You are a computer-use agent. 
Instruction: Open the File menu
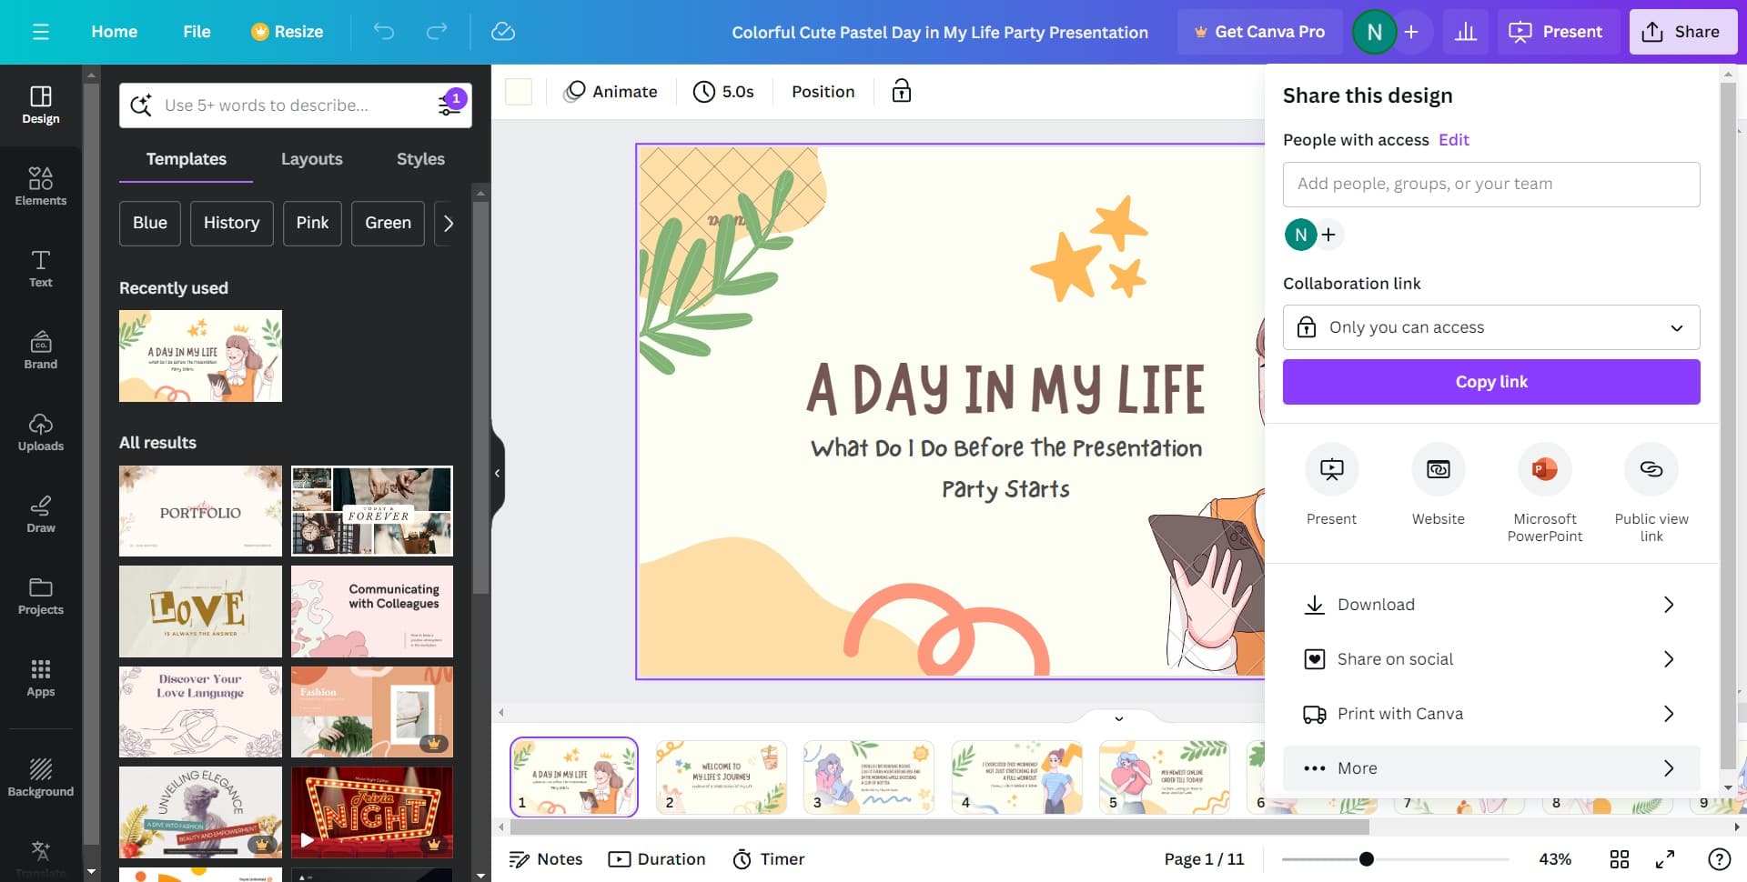pos(197,32)
